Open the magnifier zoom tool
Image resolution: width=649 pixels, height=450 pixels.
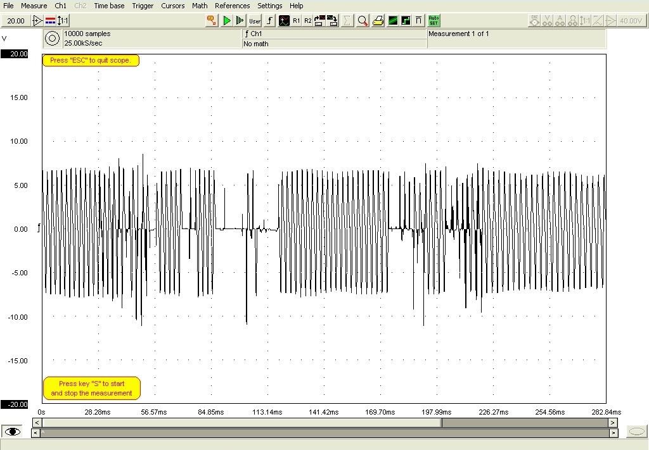tap(363, 21)
